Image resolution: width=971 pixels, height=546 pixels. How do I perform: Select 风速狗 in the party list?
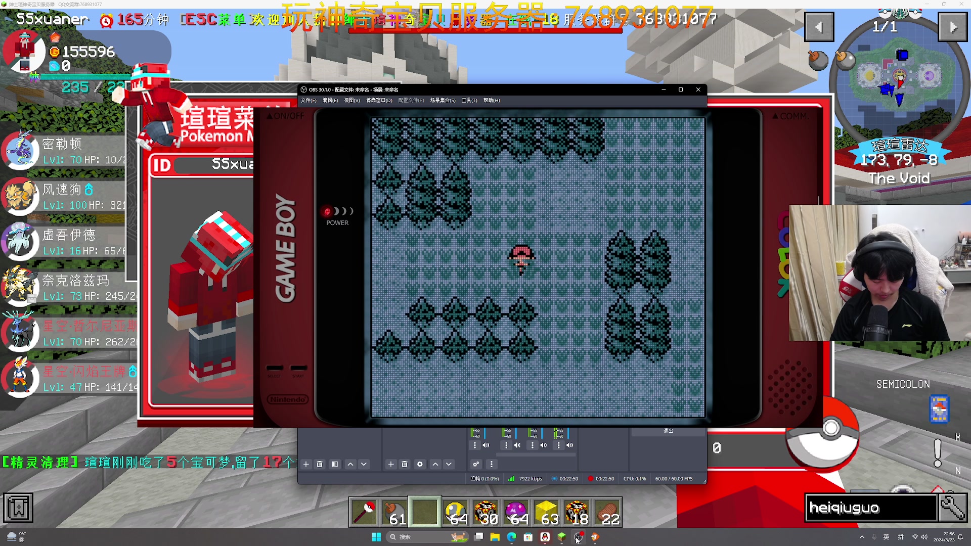(x=63, y=197)
